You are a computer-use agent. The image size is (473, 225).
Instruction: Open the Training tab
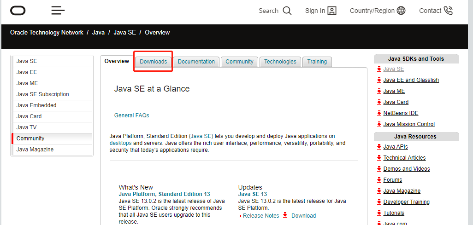317,62
